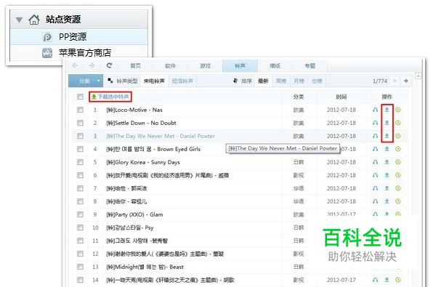
Task: Download Settle Down - No Doubt ringtone
Action: tap(387, 123)
